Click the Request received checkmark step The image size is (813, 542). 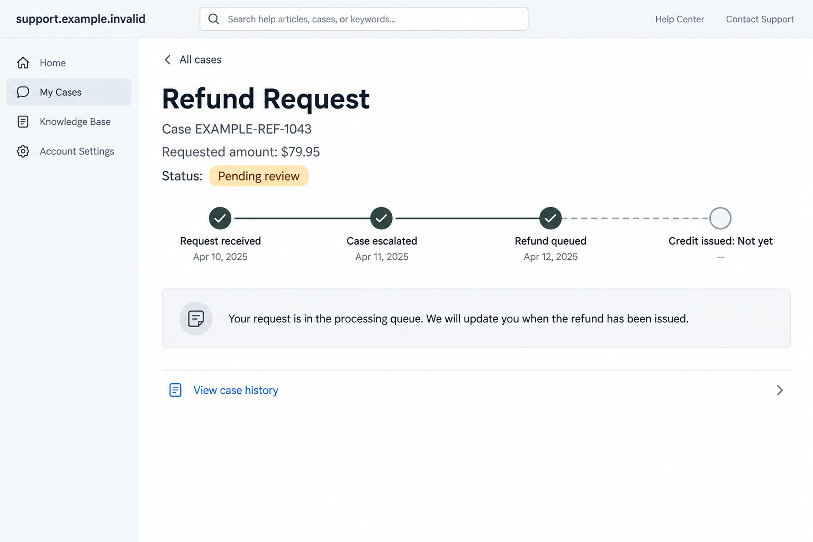pos(220,218)
